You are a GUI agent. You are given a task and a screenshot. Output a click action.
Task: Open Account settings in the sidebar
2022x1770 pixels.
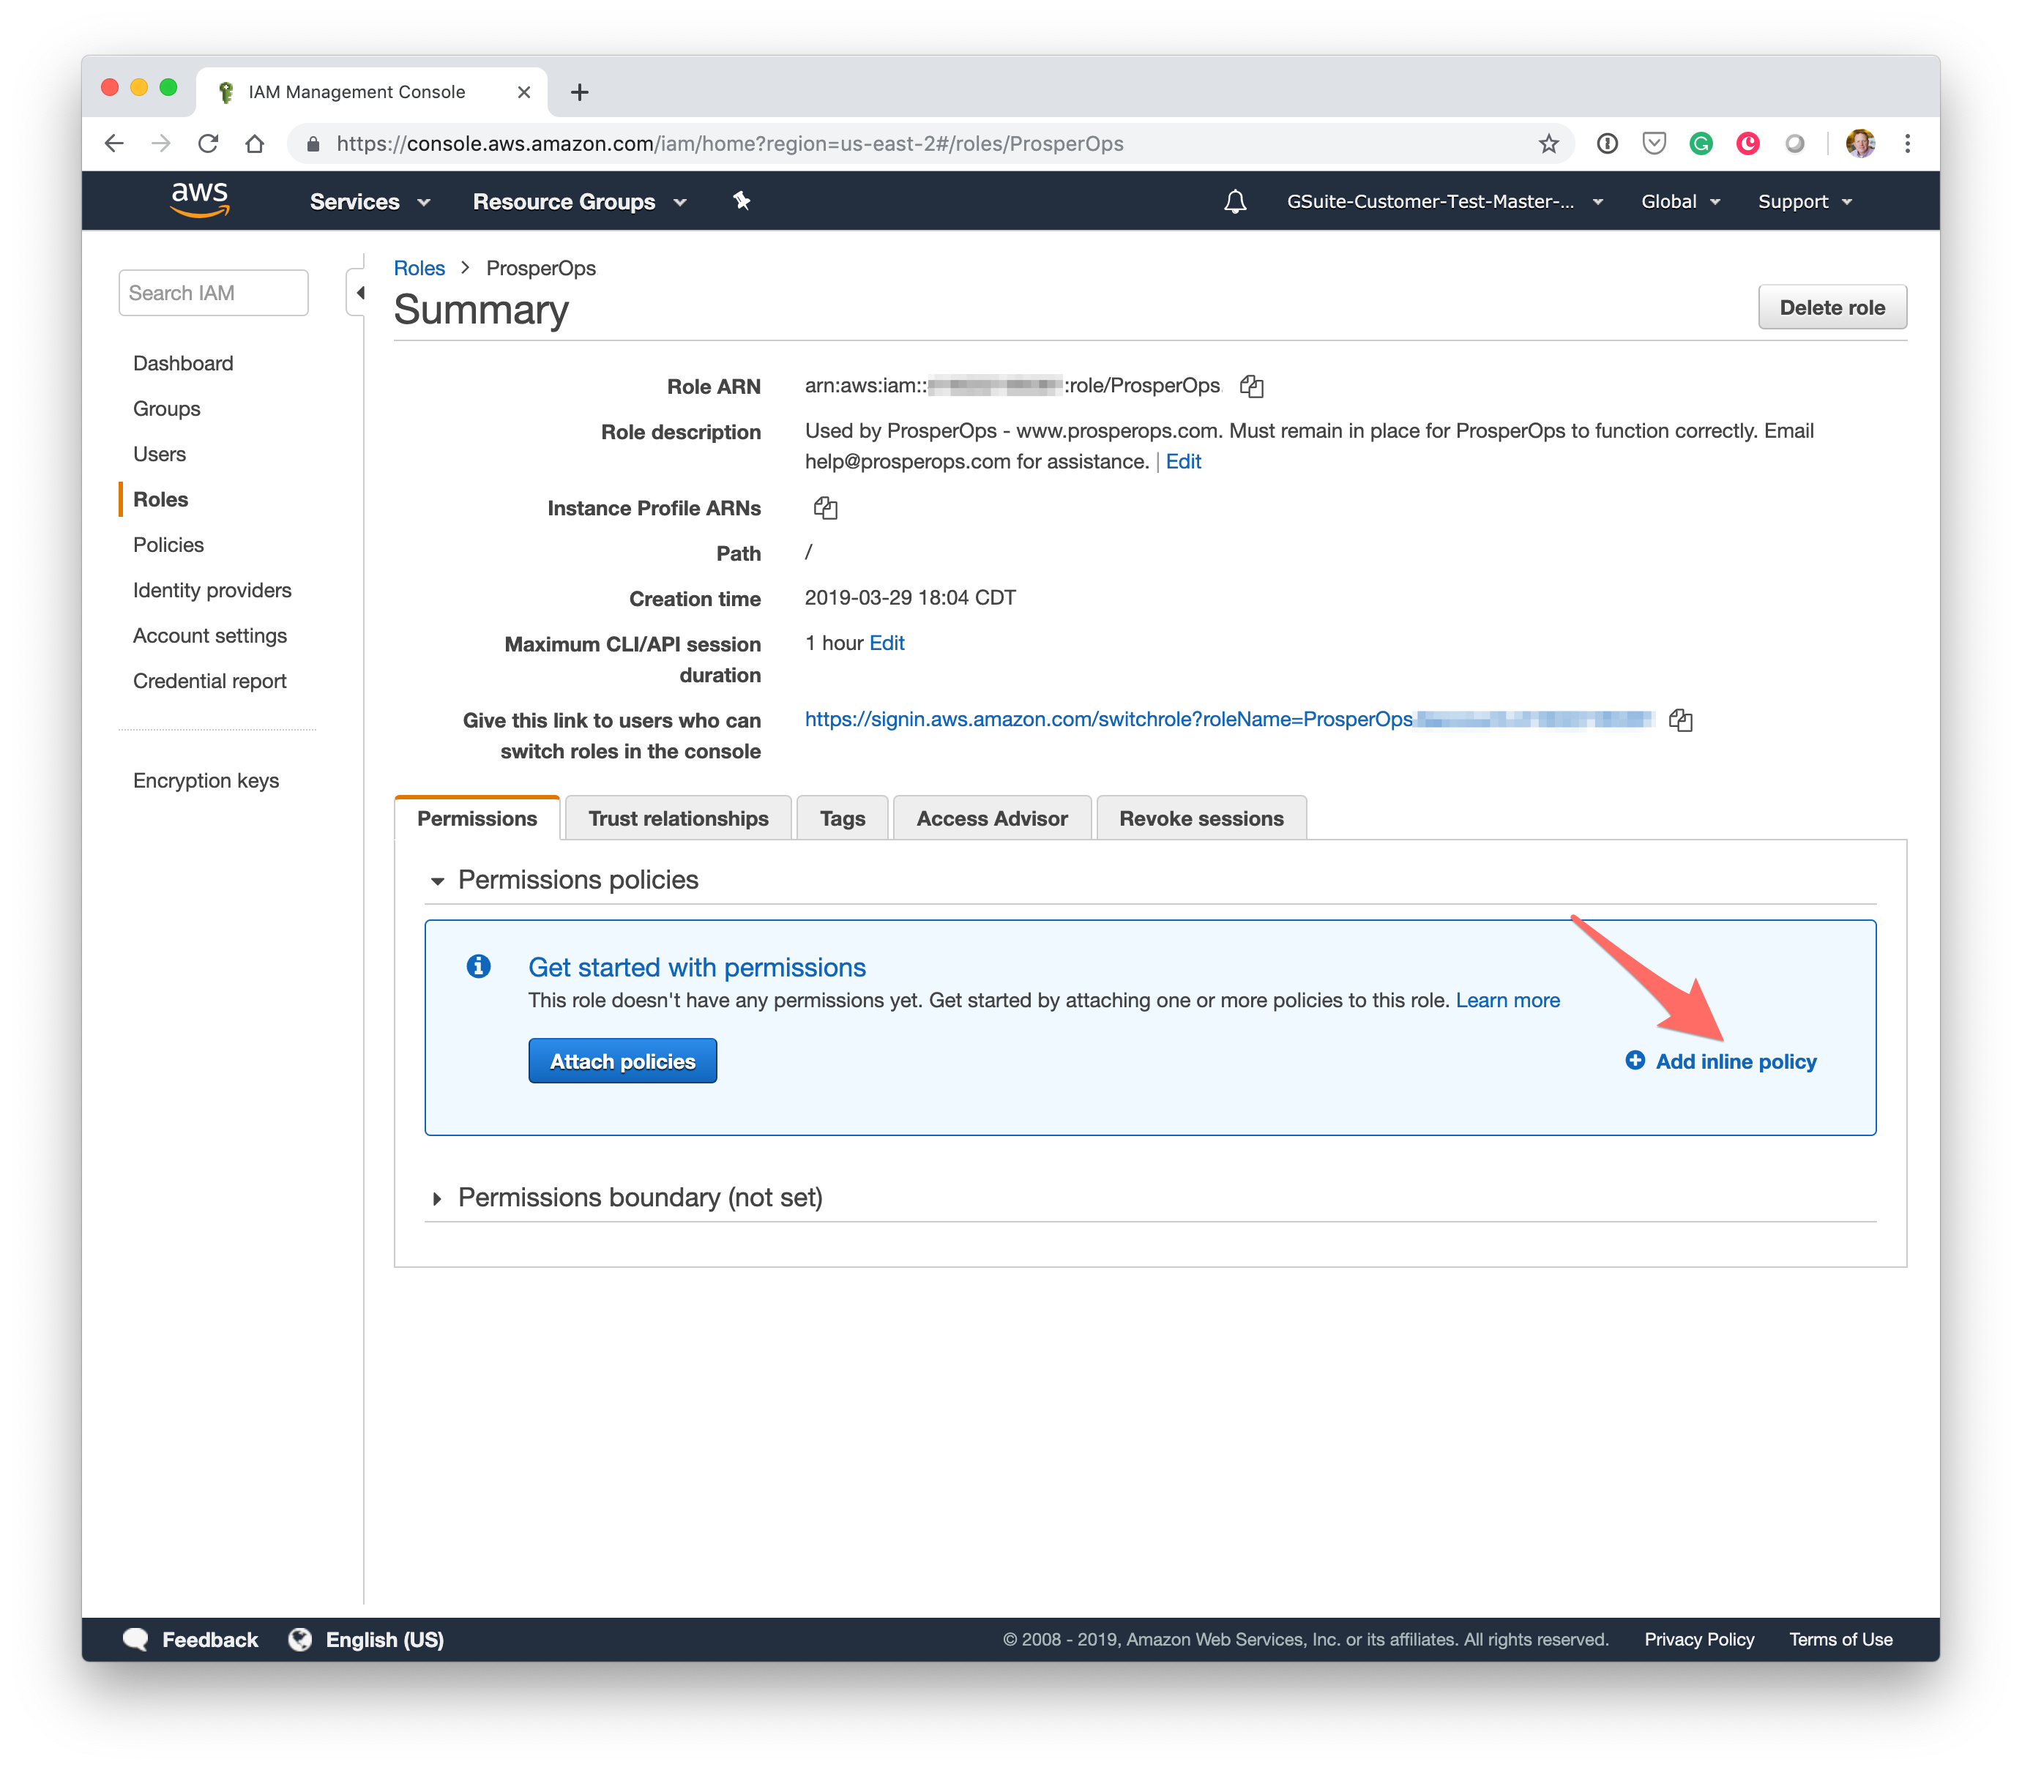point(209,635)
